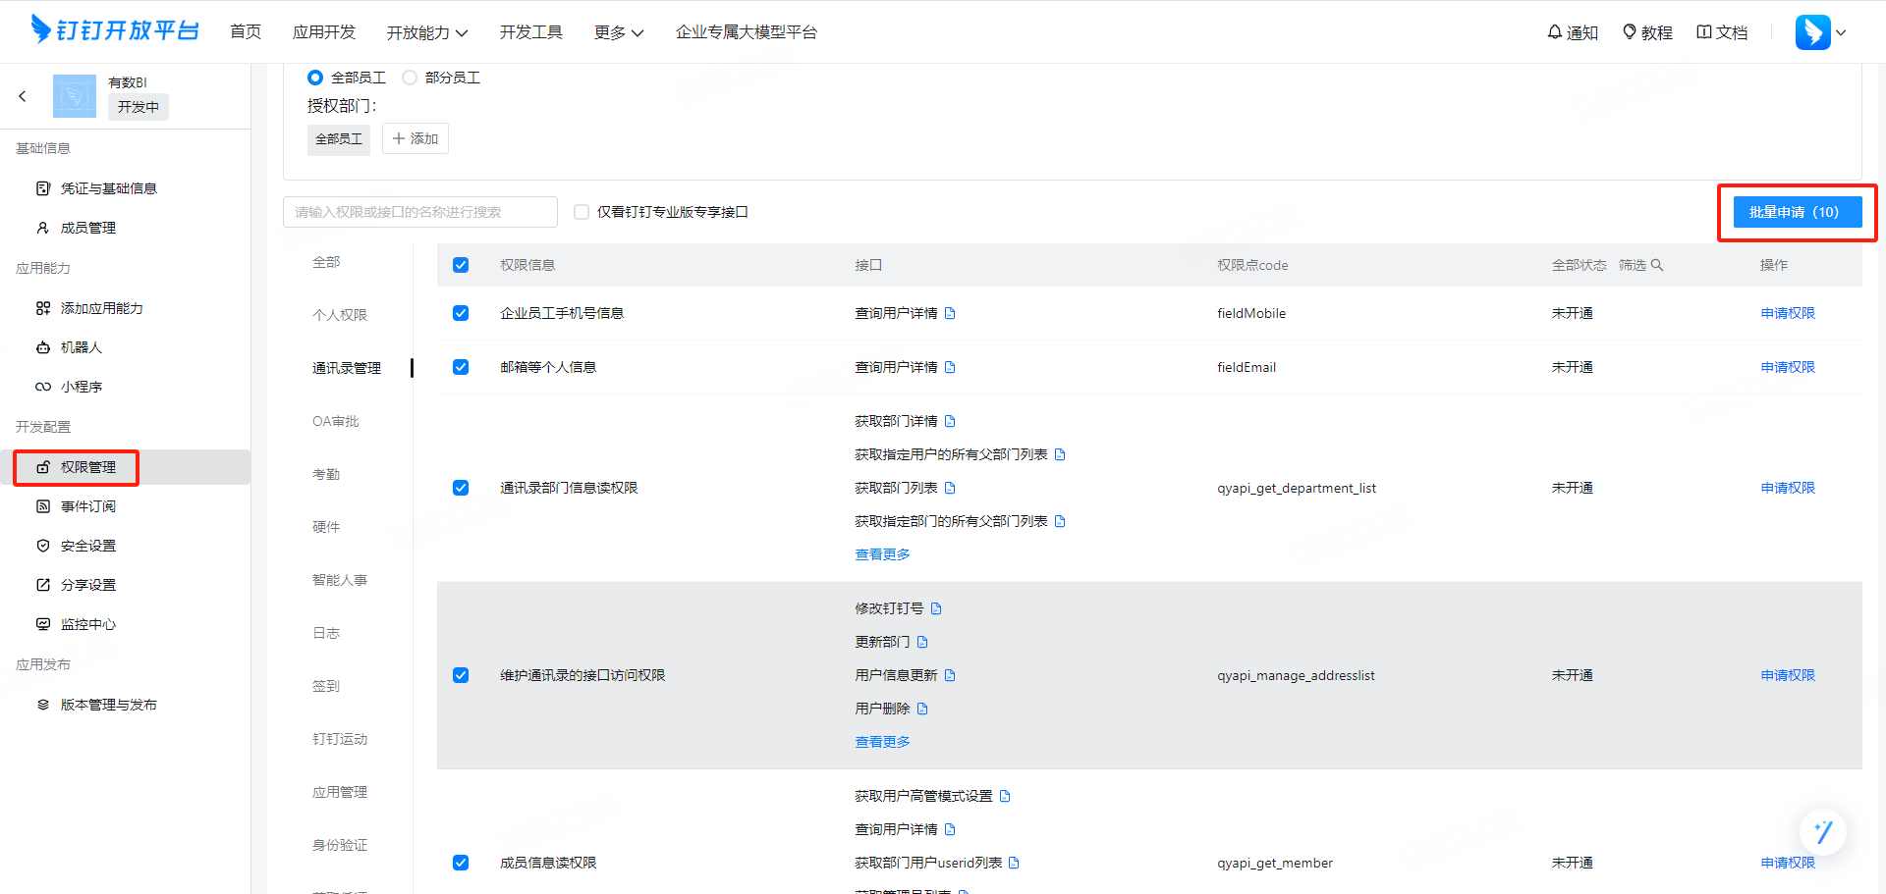This screenshot has height=894, width=1886.
Task: Open the 通知 bell icon
Action: 1554,32
